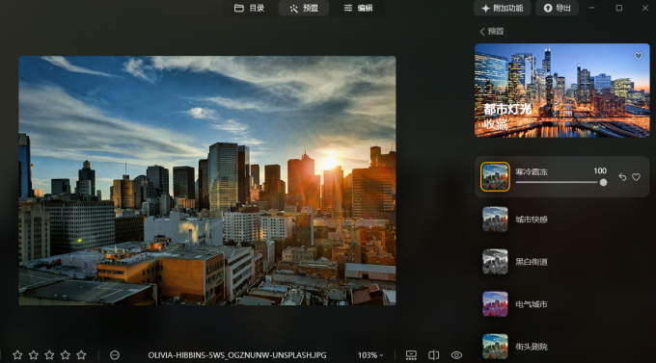656x363 pixels.
Task: Click the 导出 export button
Action: pyautogui.click(x=557, y=8)
